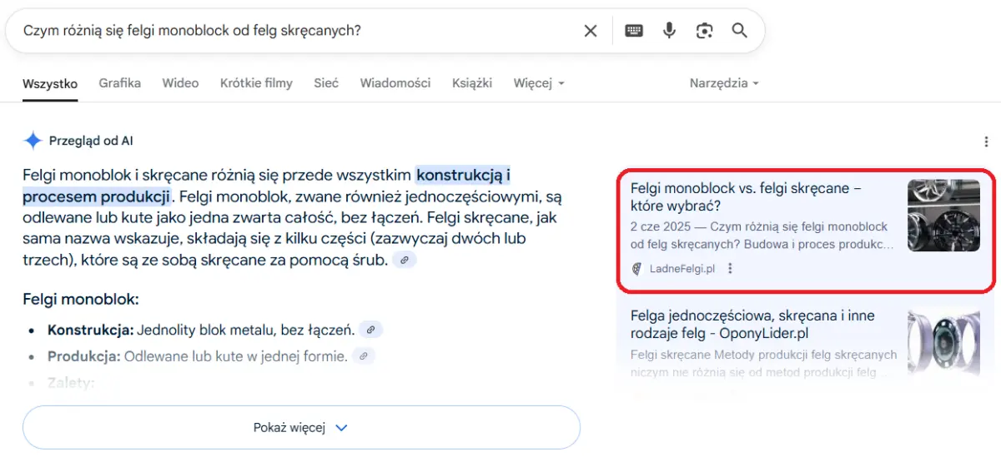The width and height of the screenshot is (1001, 467).
Task: Click into the search query text field
Action: [292, 31]
